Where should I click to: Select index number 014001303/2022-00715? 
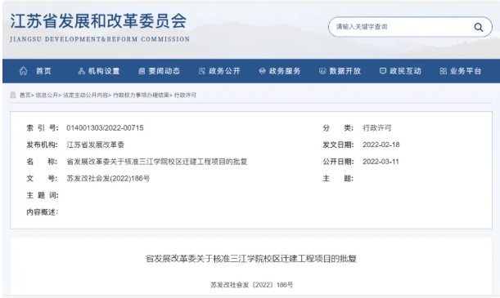(x=105, y=128)
